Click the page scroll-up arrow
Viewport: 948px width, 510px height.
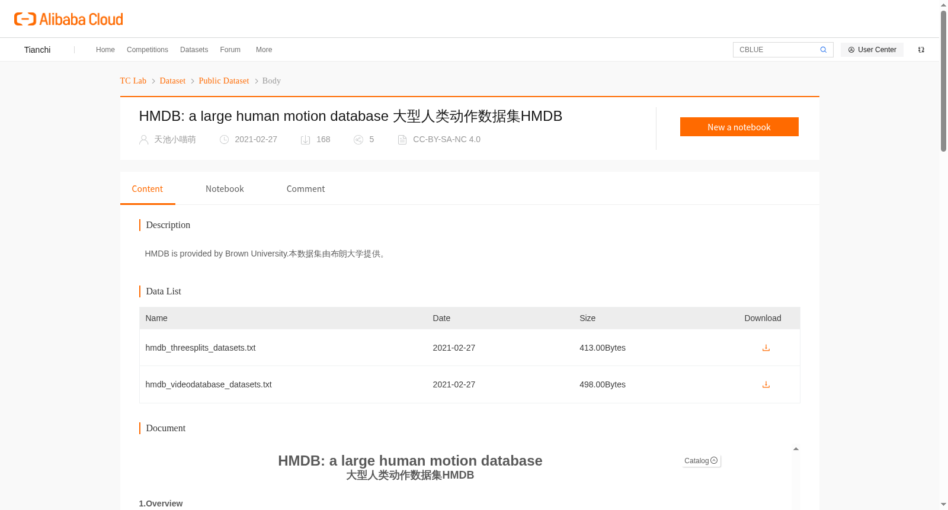pos(943,5)
